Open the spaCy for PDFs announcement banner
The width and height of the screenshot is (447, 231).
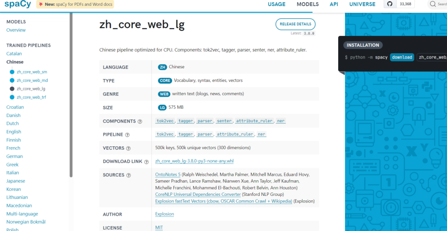click(x=75, y=4)
